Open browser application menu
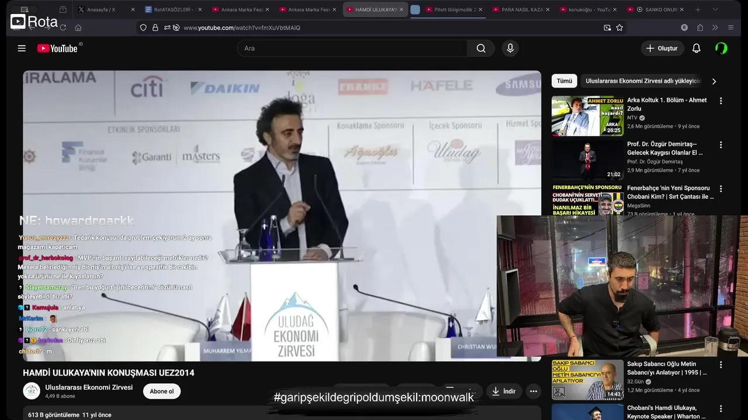748x420 pixels. (x=730, y=27)
